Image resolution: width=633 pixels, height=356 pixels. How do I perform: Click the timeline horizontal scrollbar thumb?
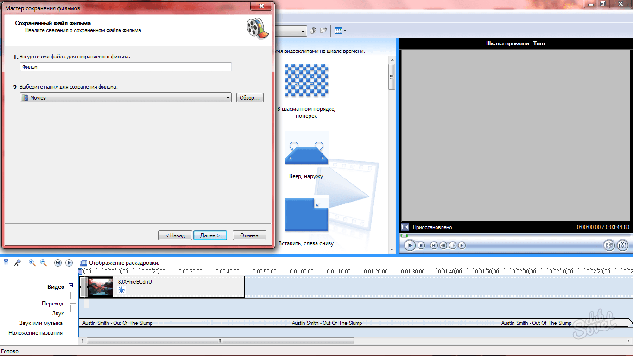[x=221, y=341]
